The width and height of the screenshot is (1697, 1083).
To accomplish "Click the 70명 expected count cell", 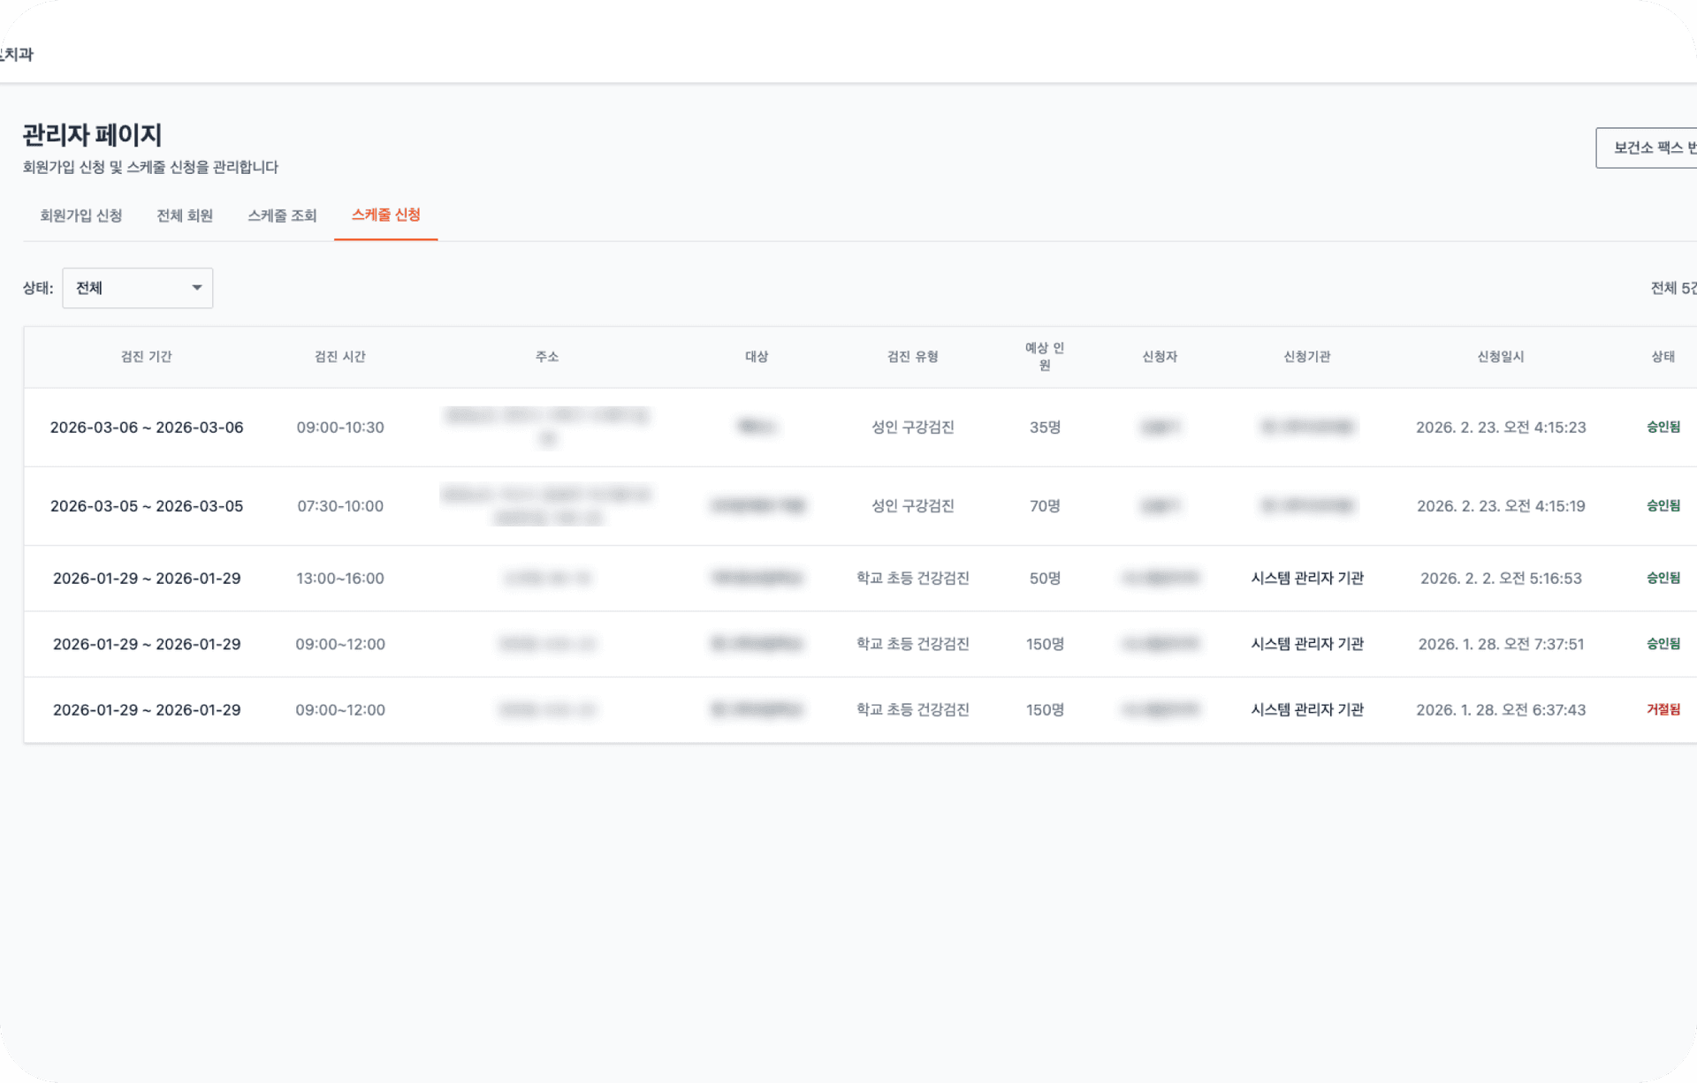I will point(1045,506).
